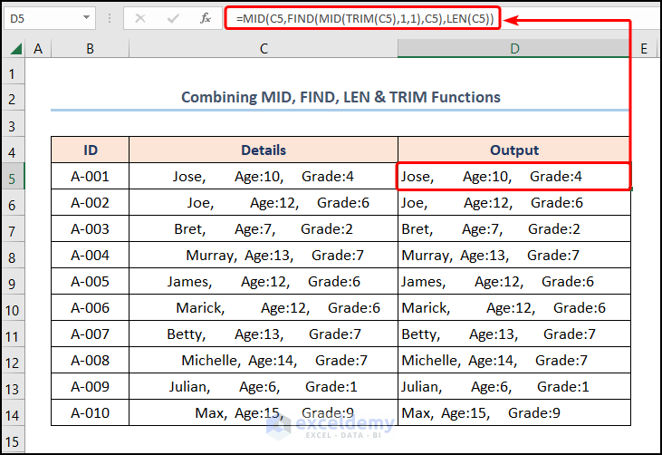Click the Details cell for James
This screenshot has width=662, height=455.
point(264,281)
